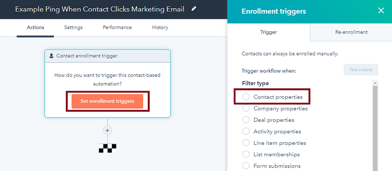
Task: Click the contact person icon in trigger header
Action: tap(52, 56)
